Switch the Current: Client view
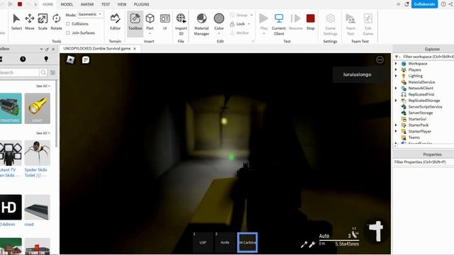This screenshot has height=255, width=454. coord(279,24)
